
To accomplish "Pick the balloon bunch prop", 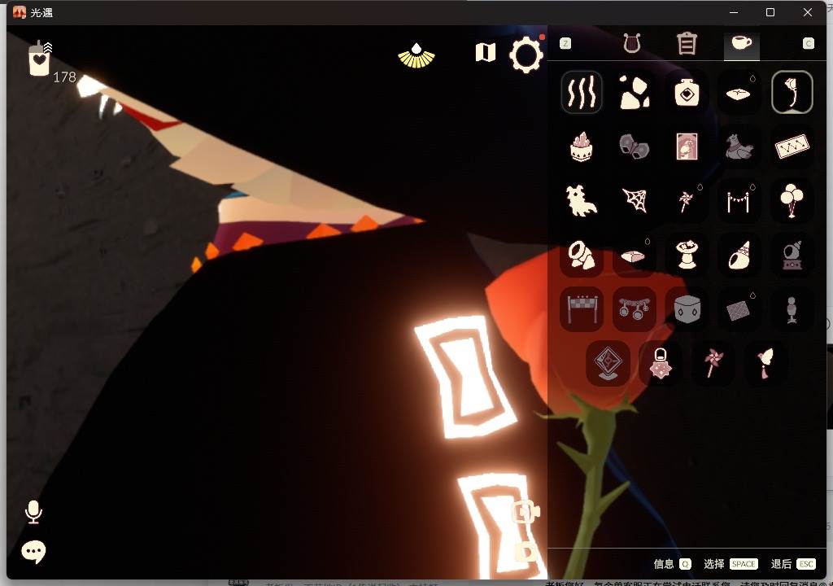I will click(792, 200).
